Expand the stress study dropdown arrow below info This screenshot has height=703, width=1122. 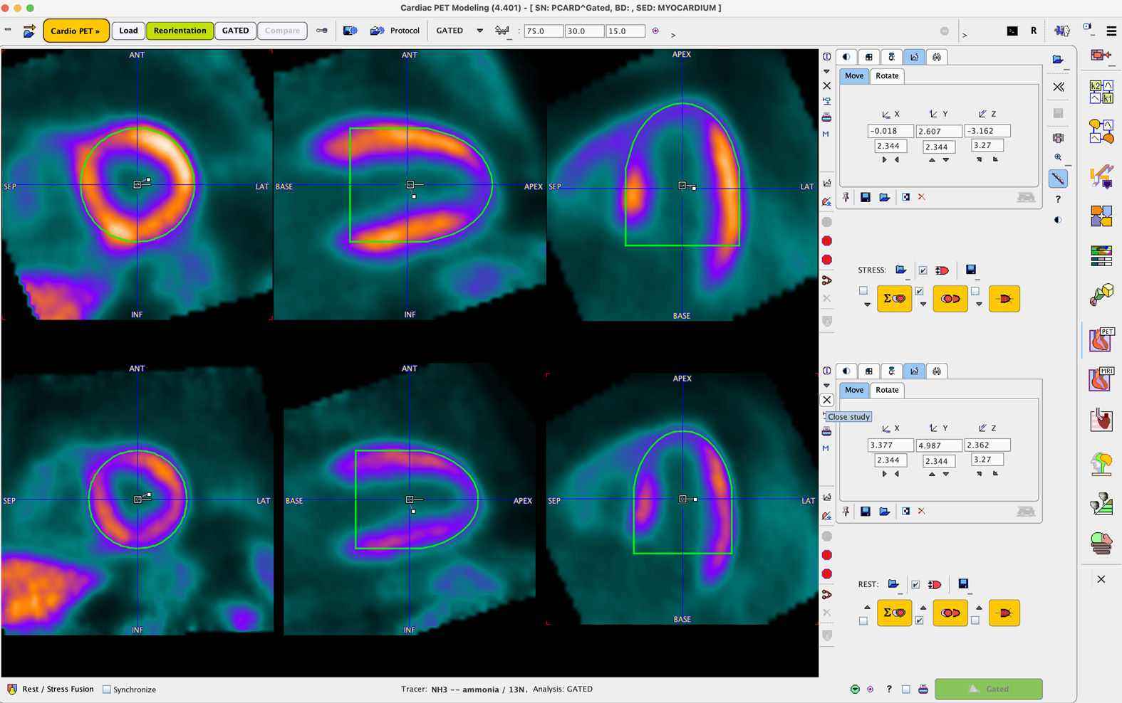click(x=826, y=71)
